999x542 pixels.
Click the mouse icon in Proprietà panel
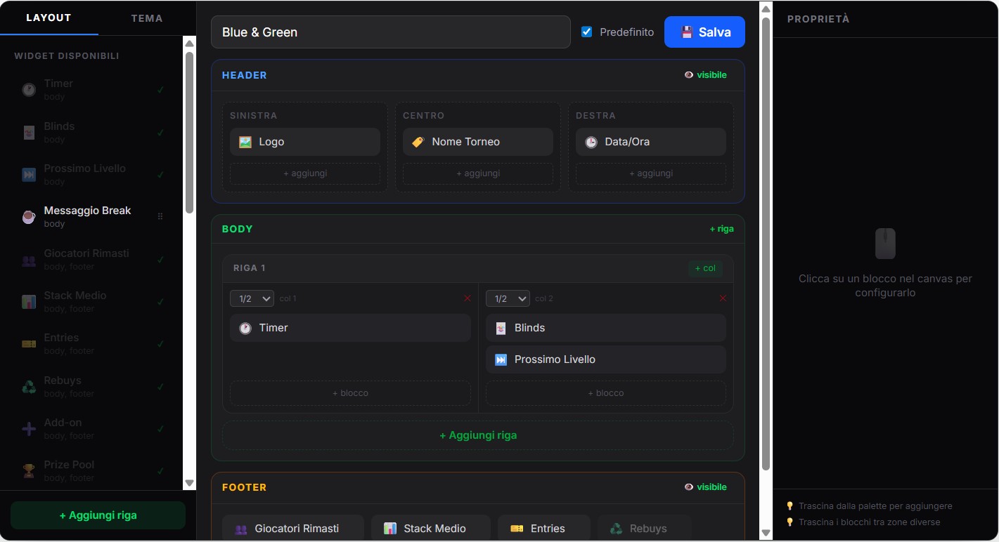tap(885, 244)
